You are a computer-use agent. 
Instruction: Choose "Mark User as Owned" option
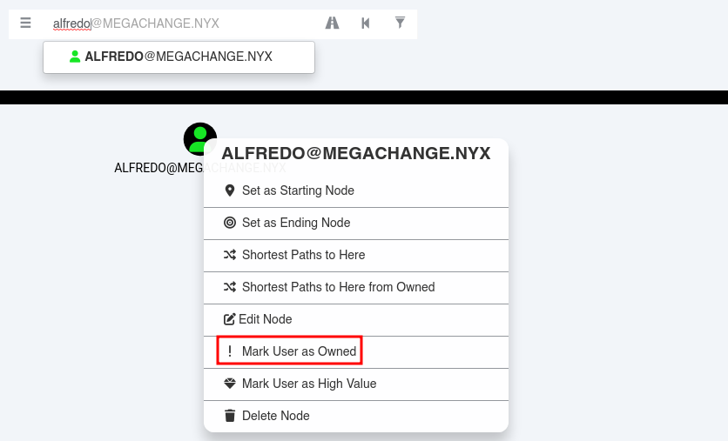pyautogui.click(x=299, y=351)
